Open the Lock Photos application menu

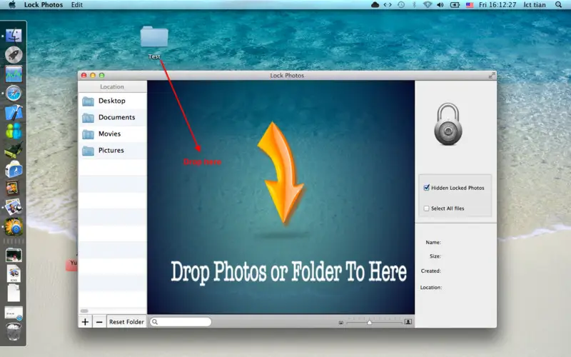tap(44, 5)
